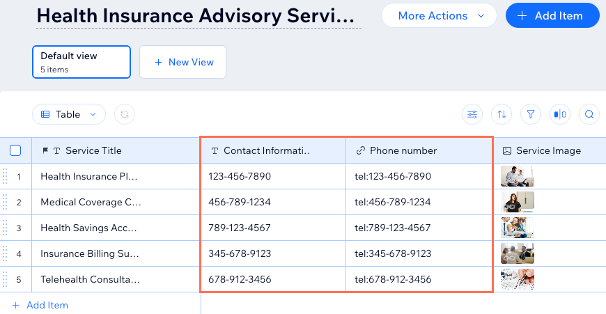Click the column layout icon
Screen dimensions: 606x314
(x=560, y=114)
